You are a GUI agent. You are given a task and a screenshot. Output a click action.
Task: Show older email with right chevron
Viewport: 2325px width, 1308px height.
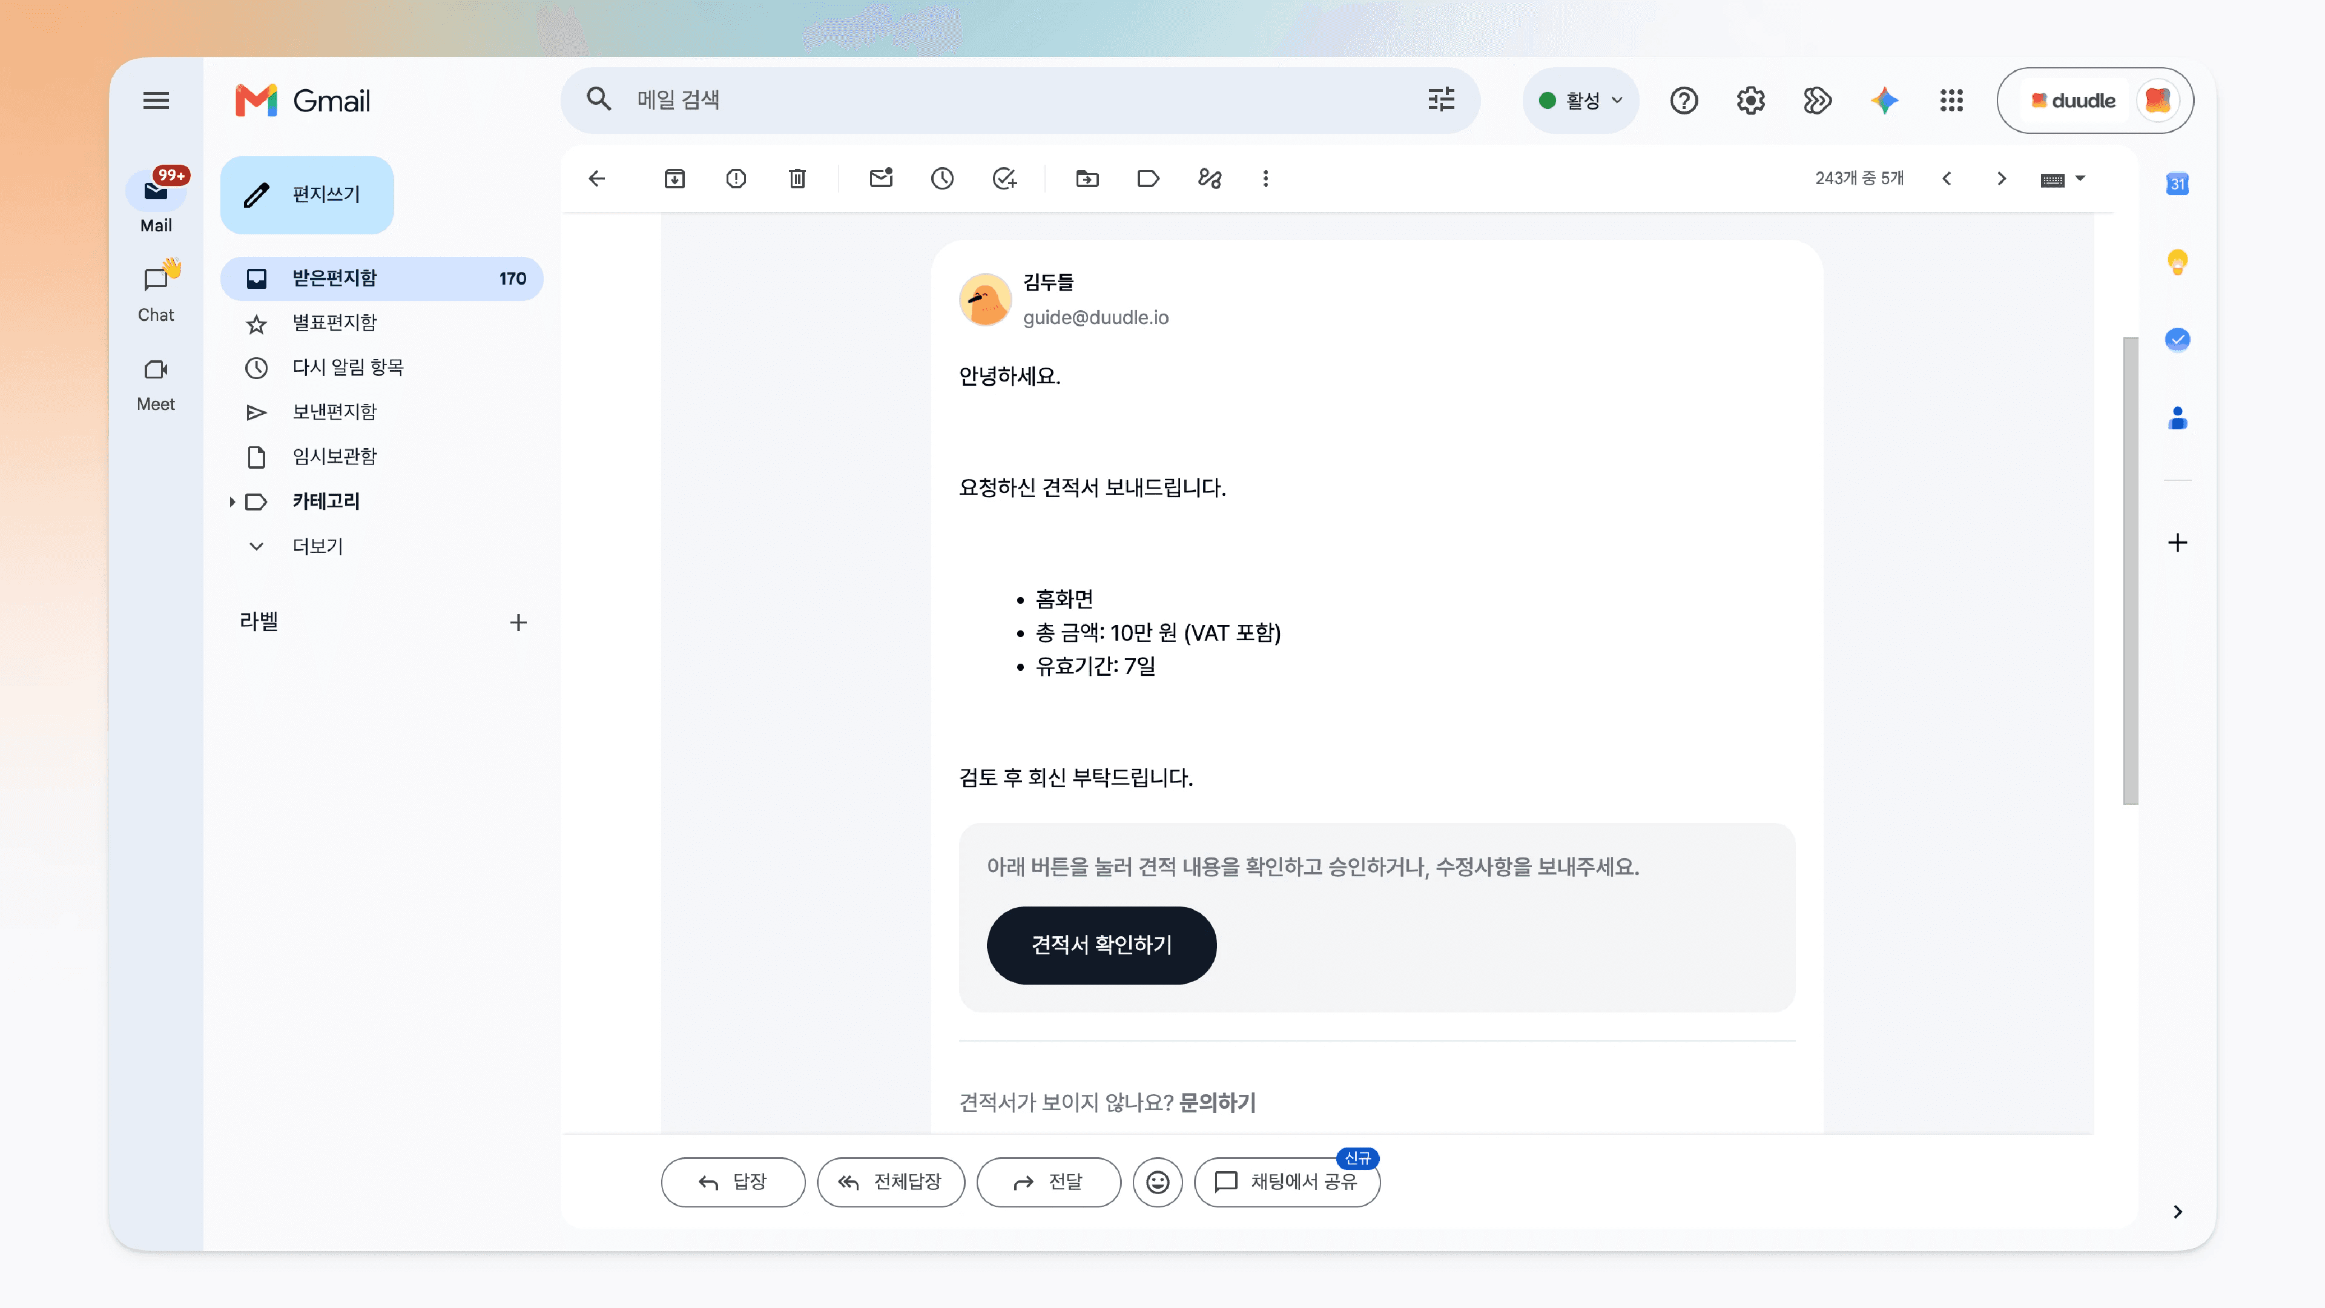click(x=2001, y=179)
